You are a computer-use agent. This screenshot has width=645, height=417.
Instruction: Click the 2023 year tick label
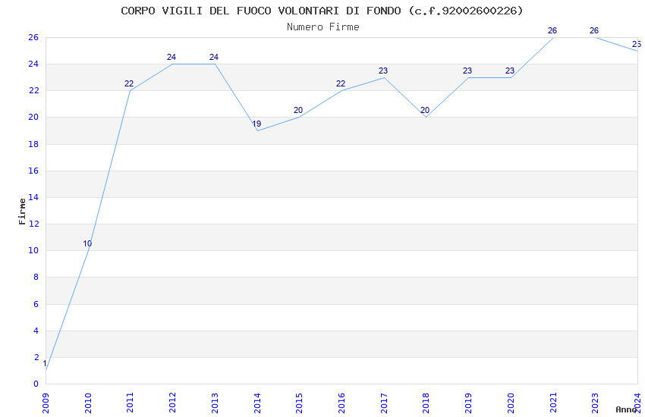point(595,403)
